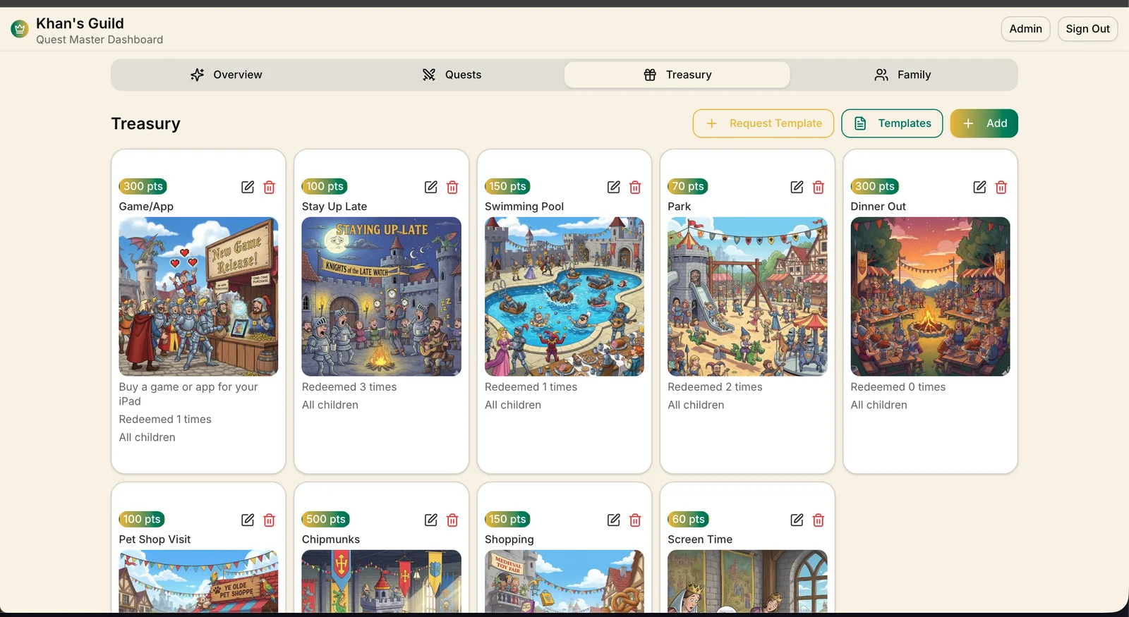
Task: Edit the Game/App reward
Action: coord(248,187)
